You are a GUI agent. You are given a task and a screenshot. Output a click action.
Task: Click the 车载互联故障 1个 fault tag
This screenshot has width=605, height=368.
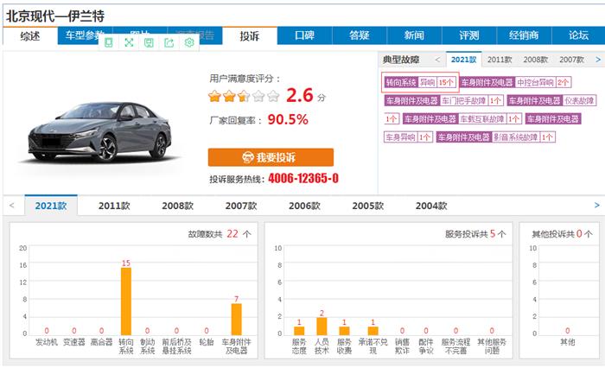click(x=462, y=119)
